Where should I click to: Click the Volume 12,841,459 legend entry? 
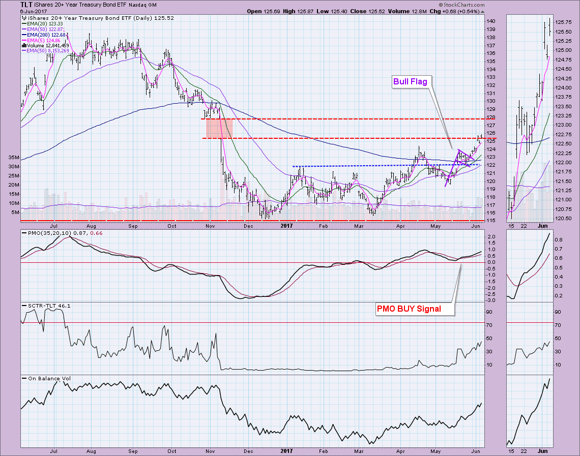coord(45,45)
